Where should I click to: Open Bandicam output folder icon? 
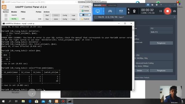point(152,5)
